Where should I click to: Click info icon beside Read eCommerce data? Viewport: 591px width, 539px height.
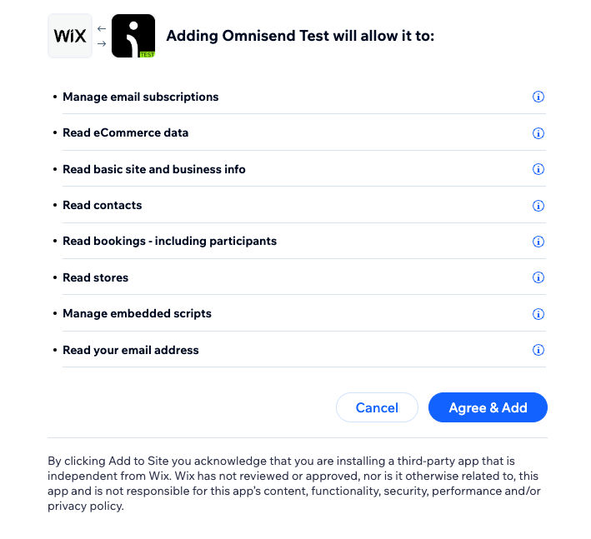tap(538, 133)
